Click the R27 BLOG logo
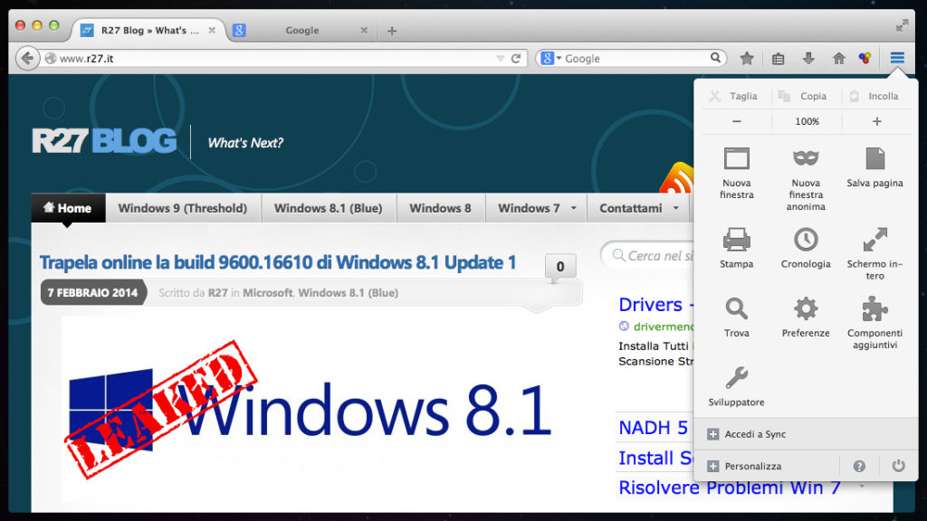 click(x=104, y=142)
